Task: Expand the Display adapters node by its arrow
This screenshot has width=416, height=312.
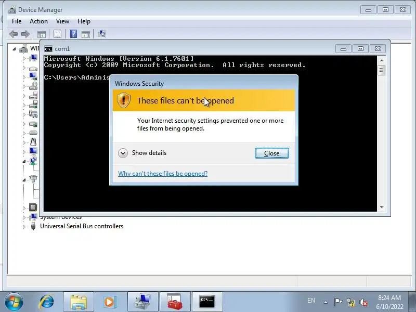Action: [x=24, y=77]
